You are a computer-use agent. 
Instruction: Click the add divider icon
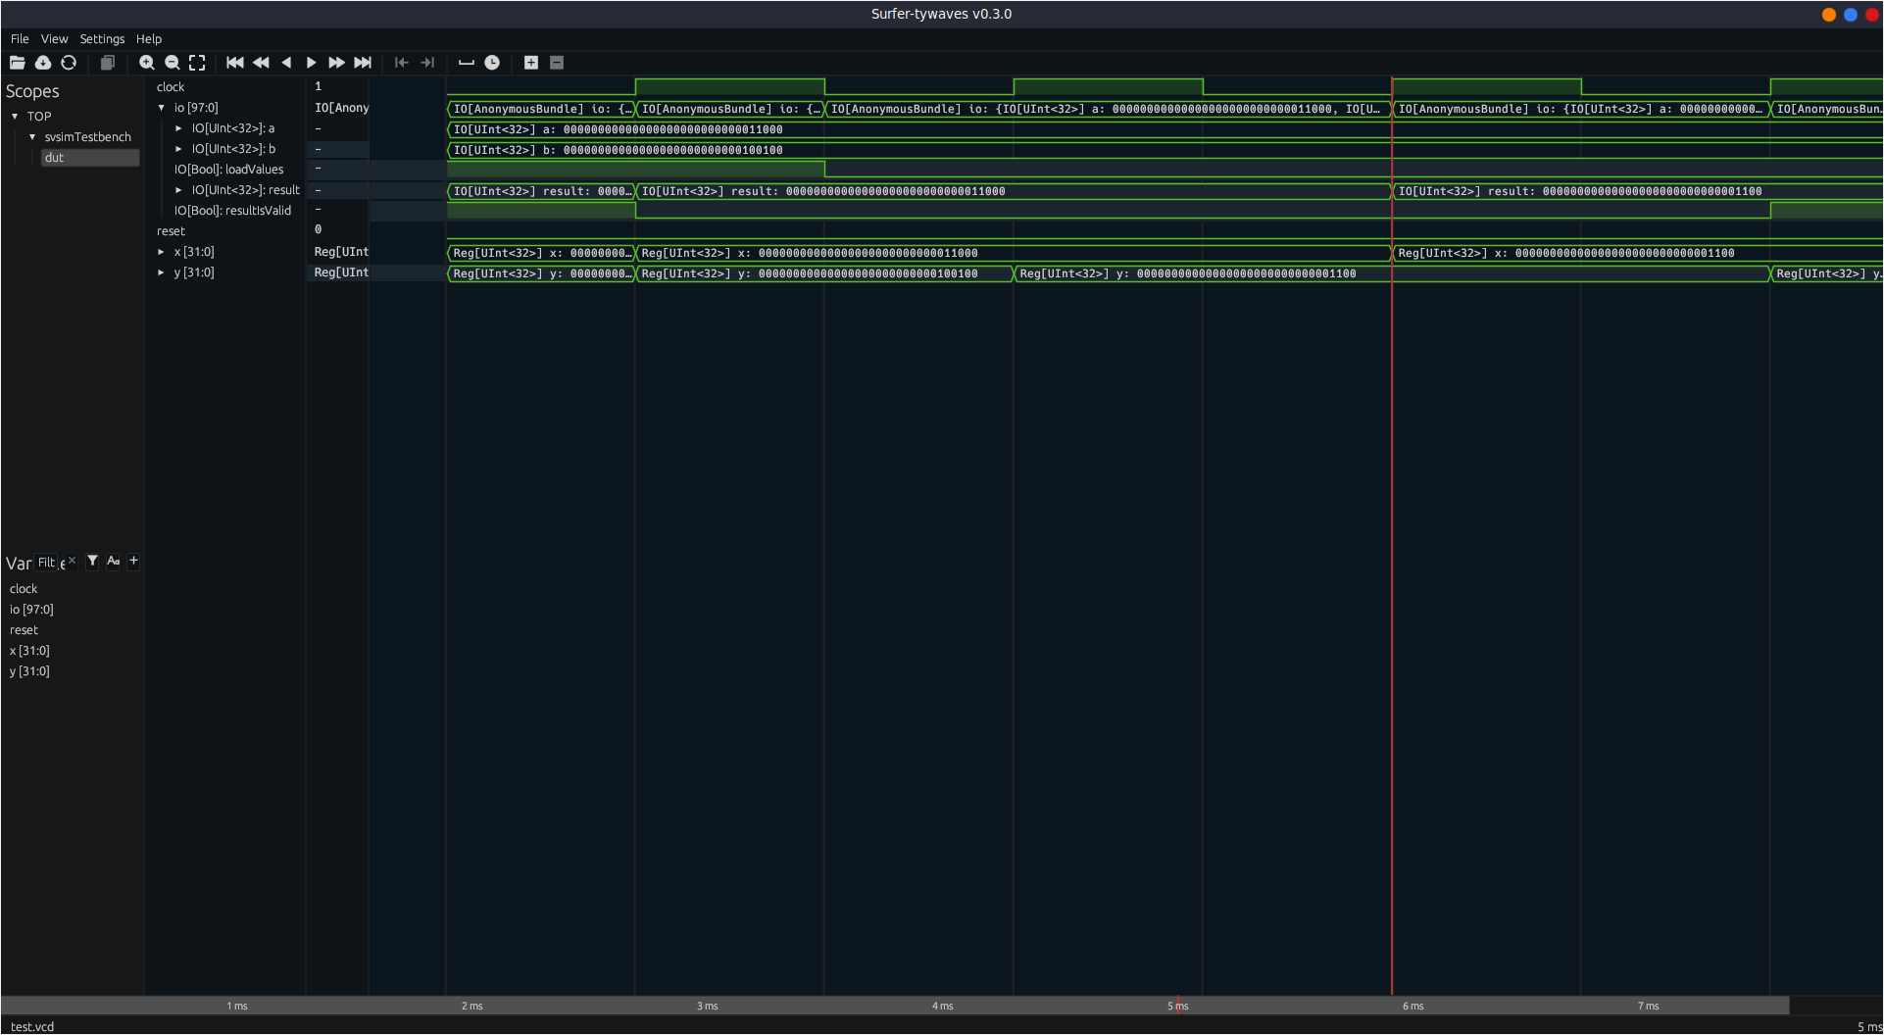467,63
